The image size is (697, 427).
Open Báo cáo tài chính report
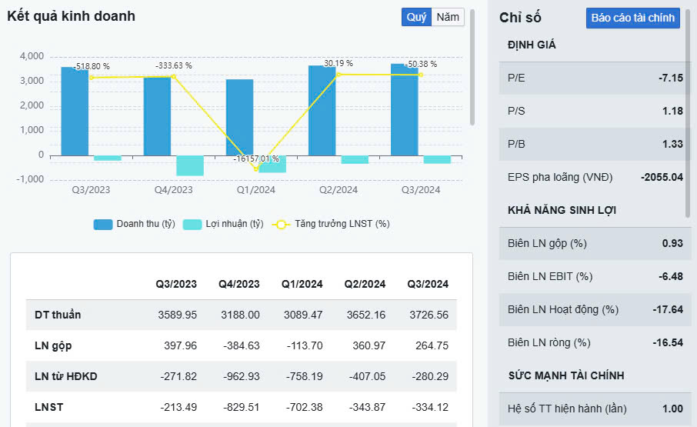[632, 18]
